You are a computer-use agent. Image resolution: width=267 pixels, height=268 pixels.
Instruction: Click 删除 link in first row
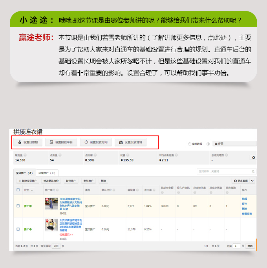[x=245, y=209]
